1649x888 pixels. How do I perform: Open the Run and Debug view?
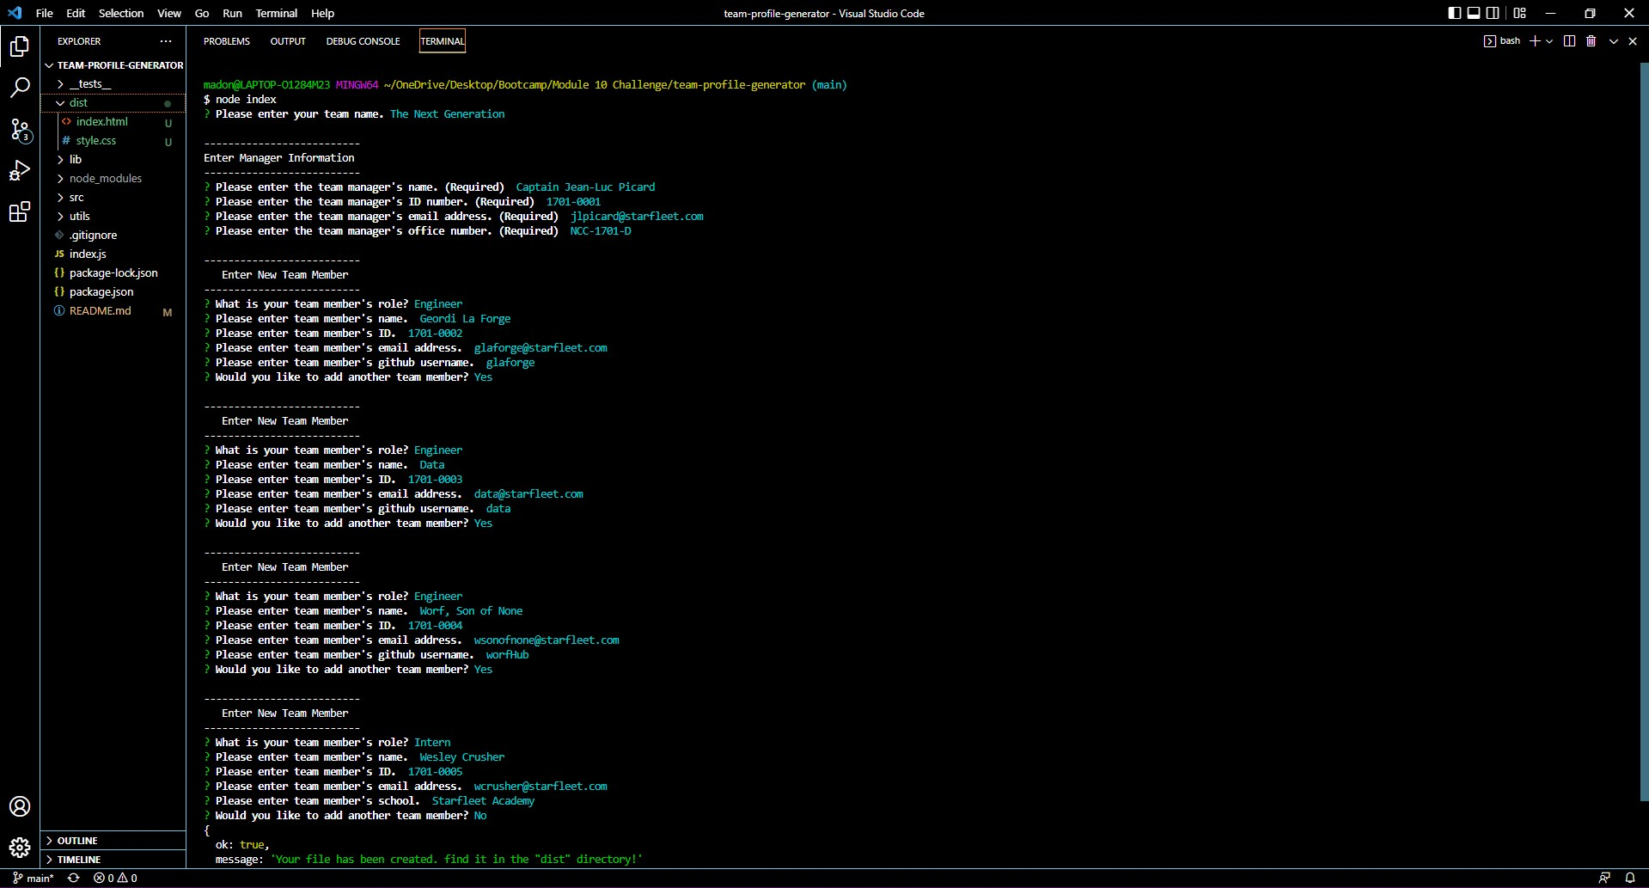pyautogui.click(x=19, y=170)
